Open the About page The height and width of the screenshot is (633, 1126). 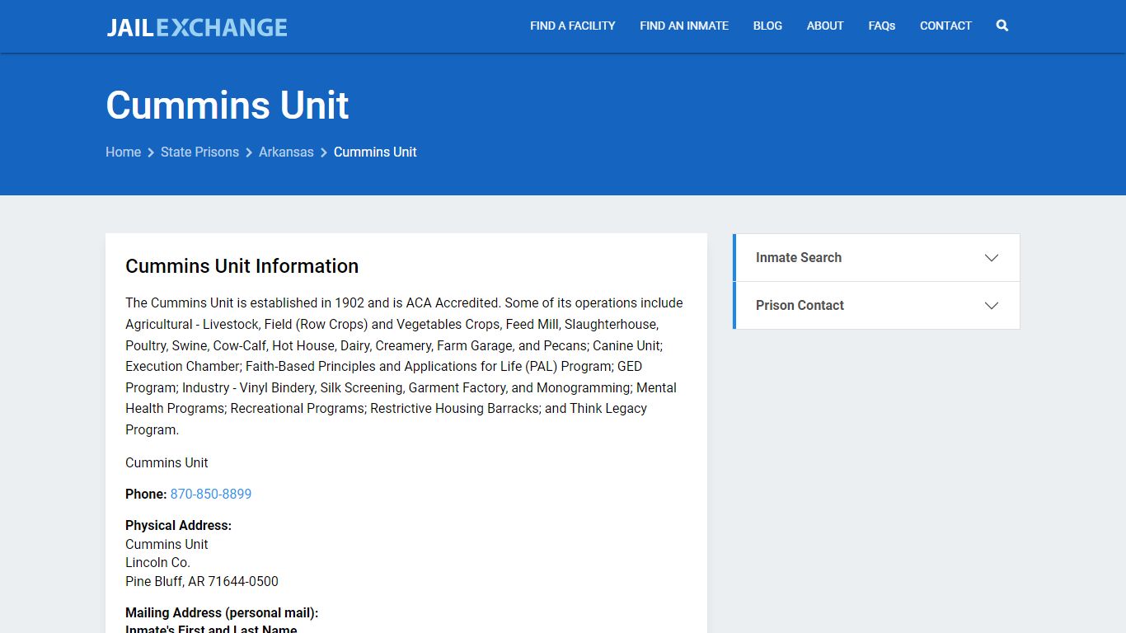(825, 26)
